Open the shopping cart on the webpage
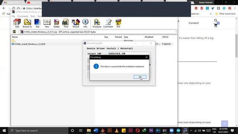 [x=216, y=25]
